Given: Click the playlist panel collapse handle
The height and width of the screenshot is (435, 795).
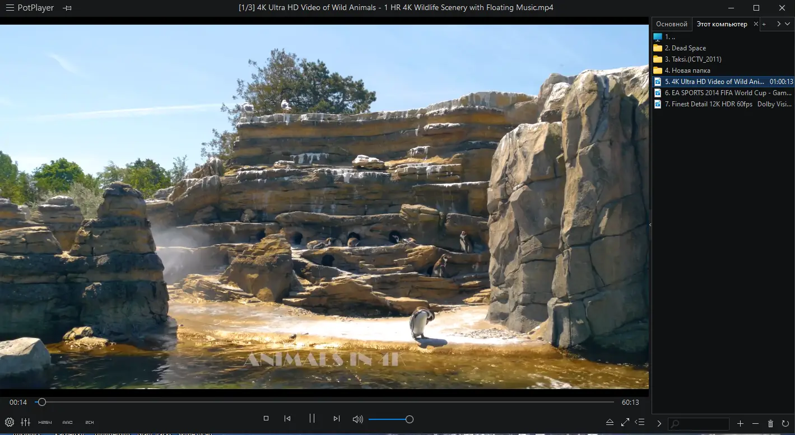Looking at the screenshot, I should click(x=650, y=224).
